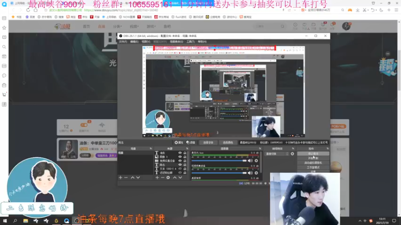Toggle lock on 图像 3 source
Screen dimensions: 401x225
(184, 156)
